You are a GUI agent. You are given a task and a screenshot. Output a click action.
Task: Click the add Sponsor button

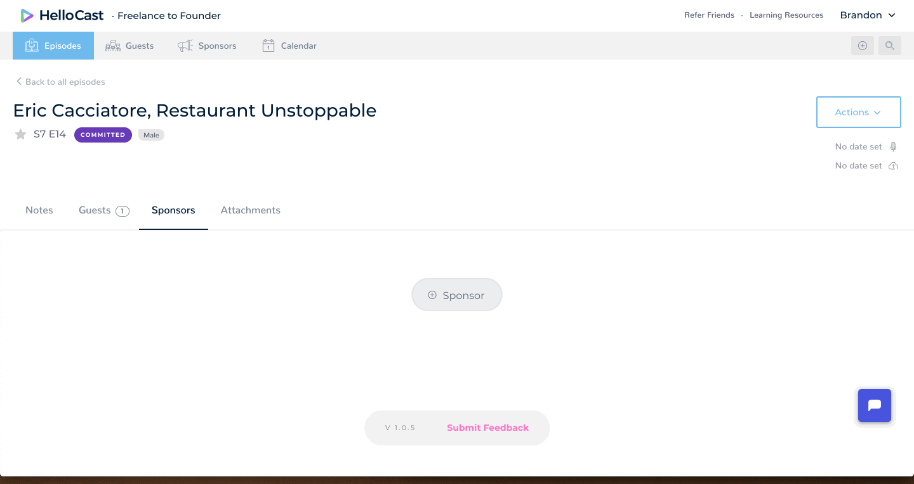(x=457, y=295)
